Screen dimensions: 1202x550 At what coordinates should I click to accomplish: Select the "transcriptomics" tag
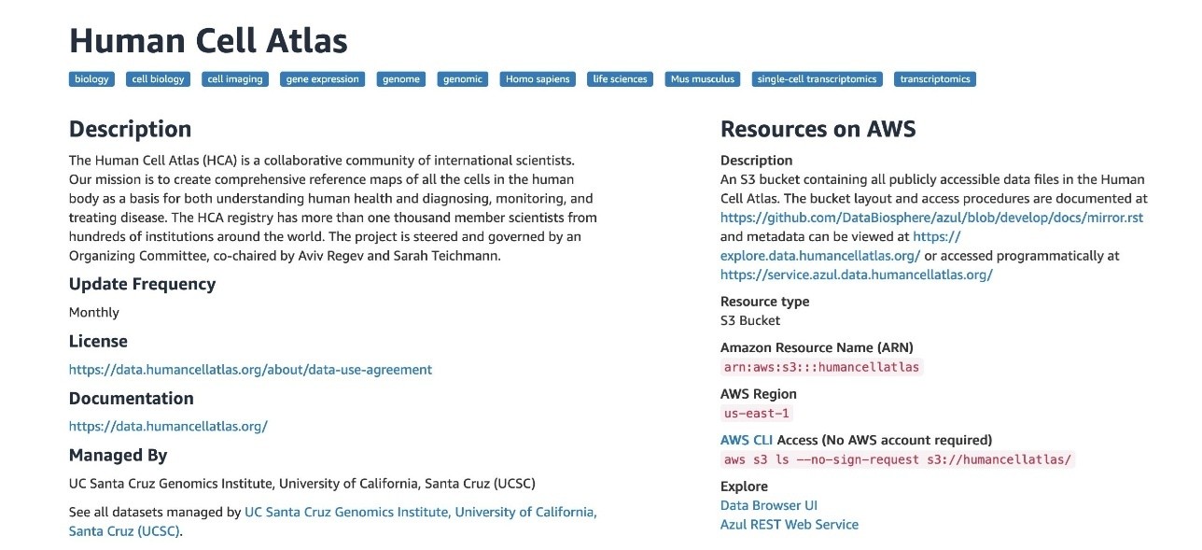935,79
